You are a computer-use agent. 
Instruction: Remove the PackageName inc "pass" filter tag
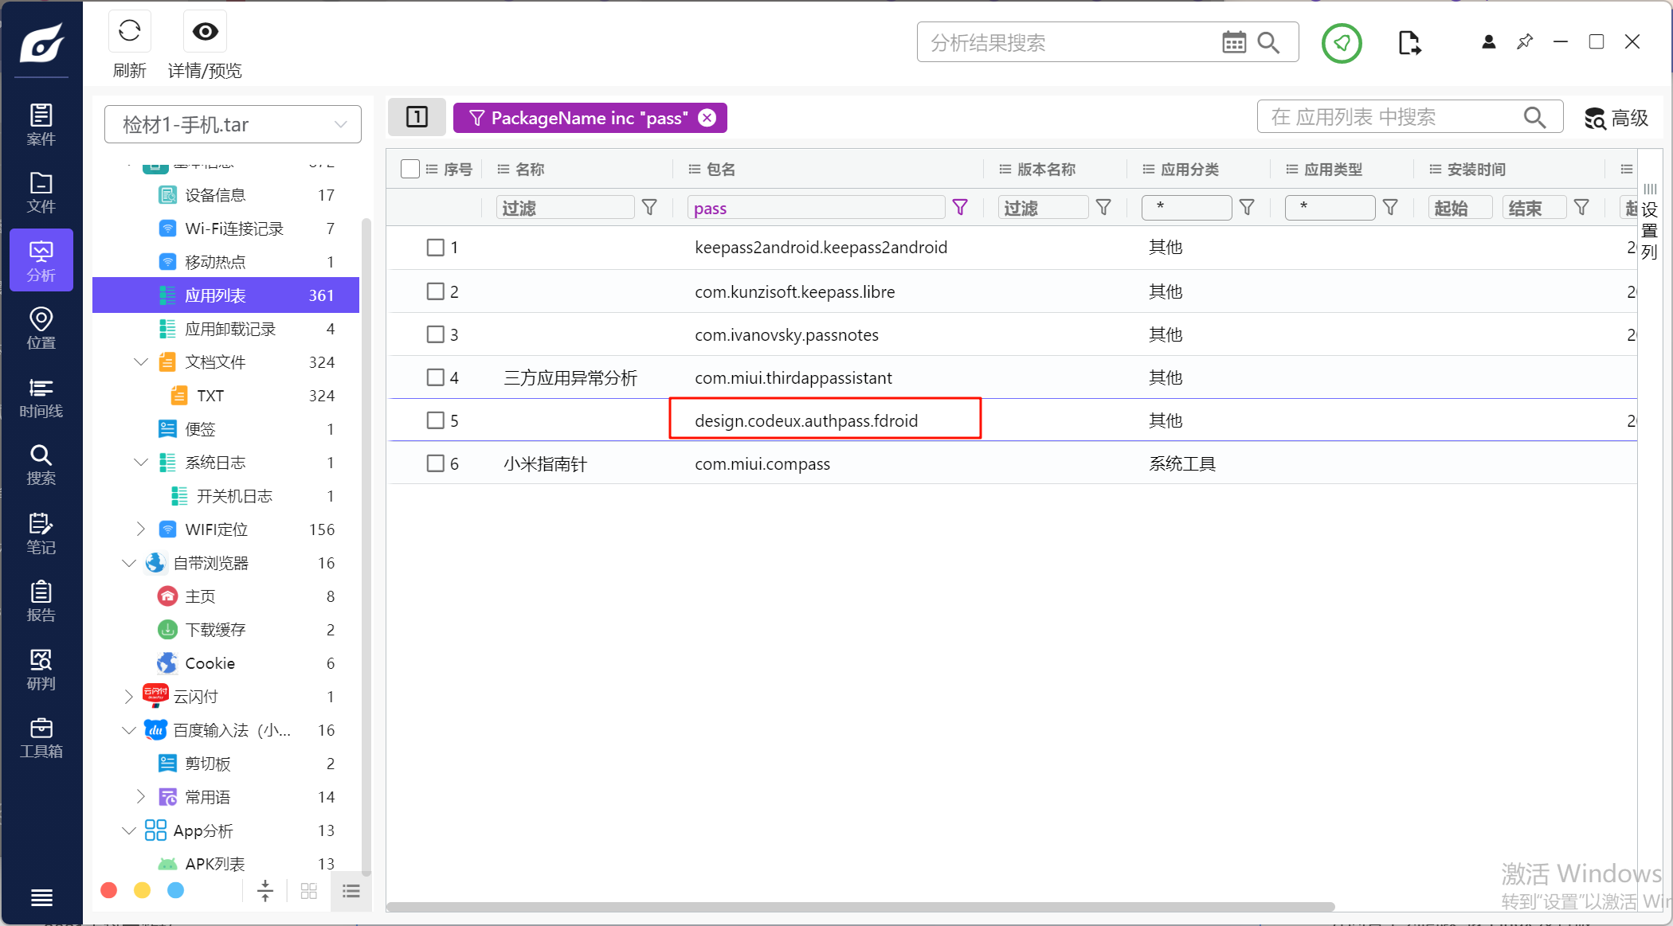click(x=707, y=118)
